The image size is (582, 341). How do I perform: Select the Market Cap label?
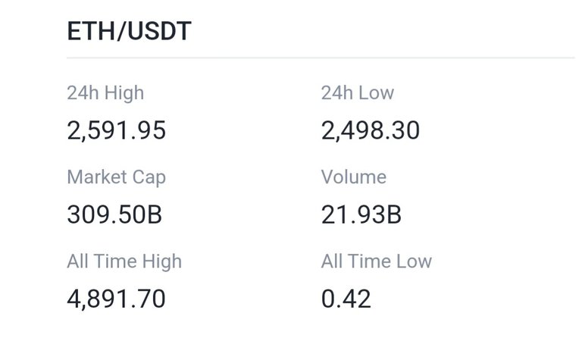coord(116,177)
